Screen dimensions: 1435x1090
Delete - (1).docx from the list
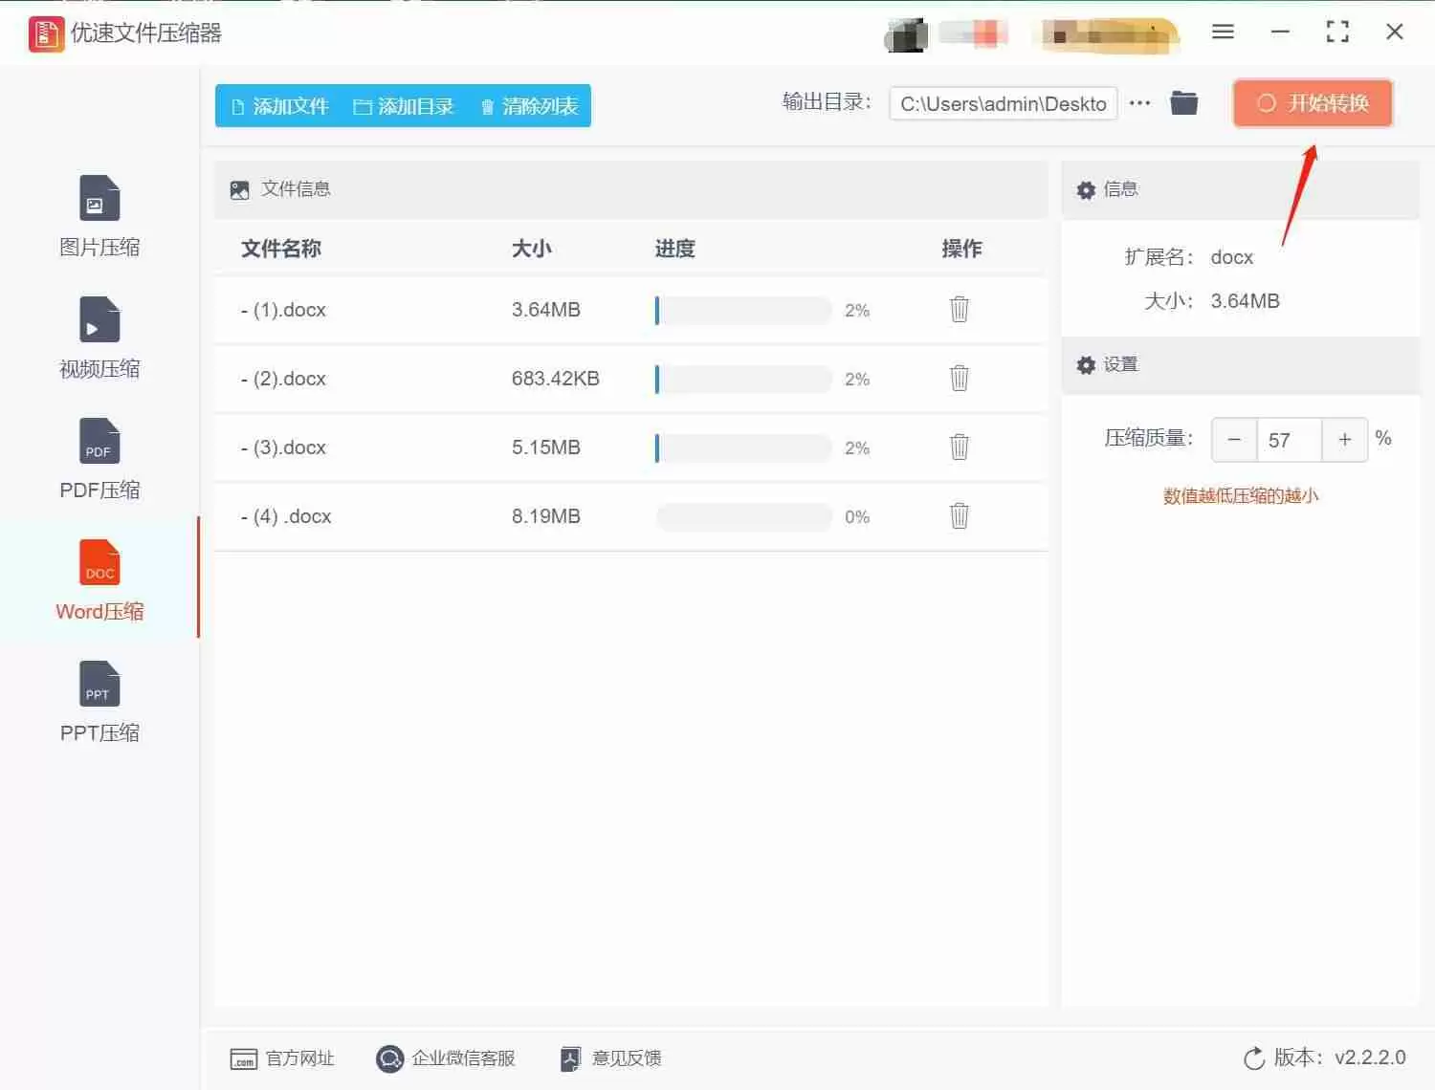coord(959,310)
